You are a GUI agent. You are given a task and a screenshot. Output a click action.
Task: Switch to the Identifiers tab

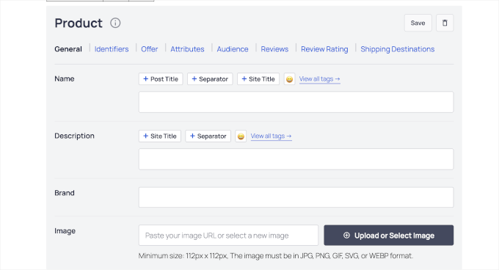pos(112,49)
